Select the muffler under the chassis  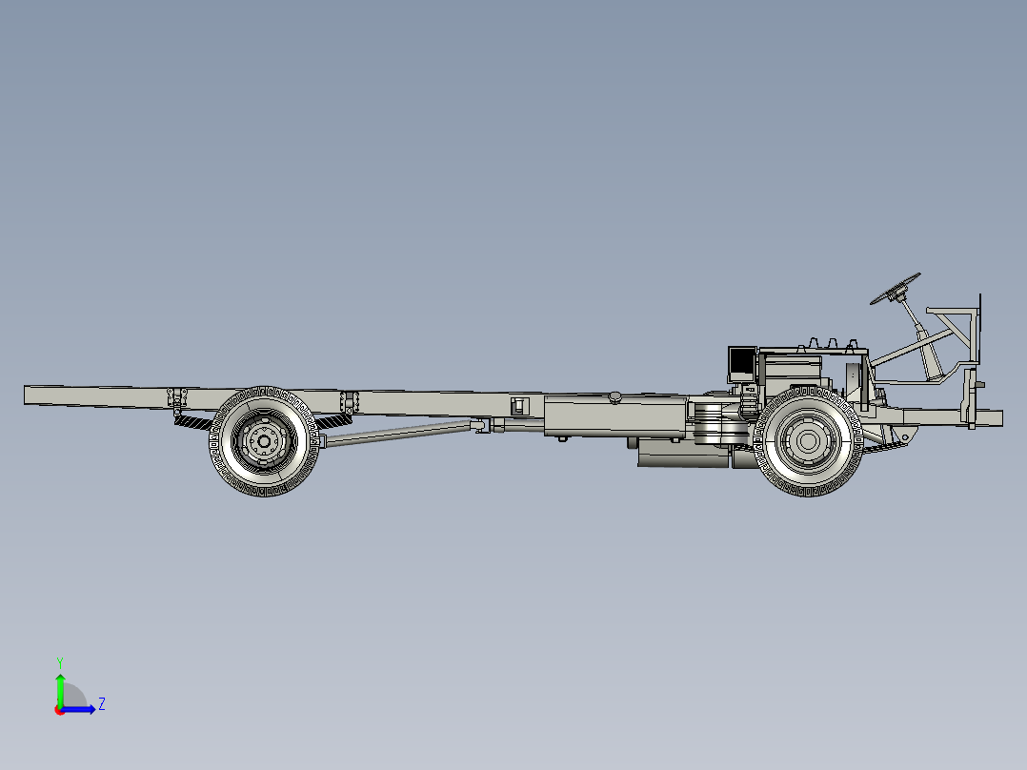pos(682,454)
